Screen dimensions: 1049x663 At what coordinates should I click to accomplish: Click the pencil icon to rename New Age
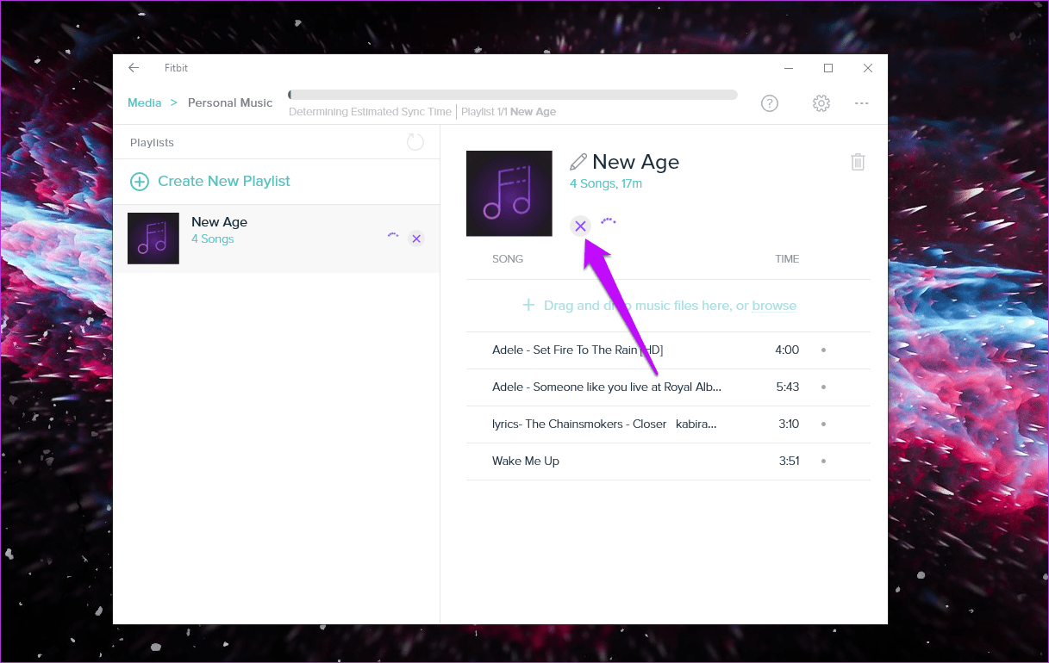point(578,162)
